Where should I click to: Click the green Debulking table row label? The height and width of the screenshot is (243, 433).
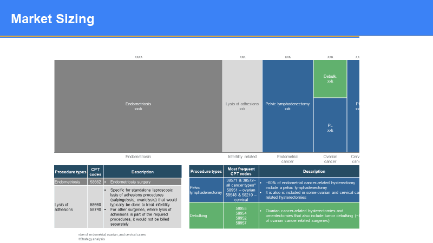[x=206, y=215]
